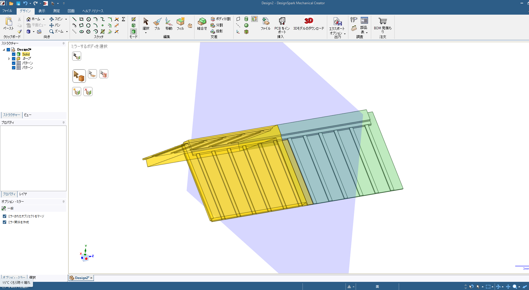Open the Export options dropdown
Image resolution: width=529 pixels, height=290 pixels.
click(345, 34)
